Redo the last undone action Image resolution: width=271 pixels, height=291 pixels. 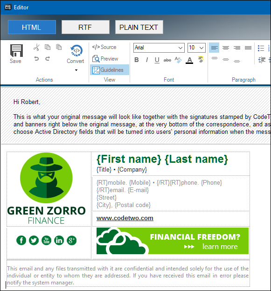click(48, 59)
